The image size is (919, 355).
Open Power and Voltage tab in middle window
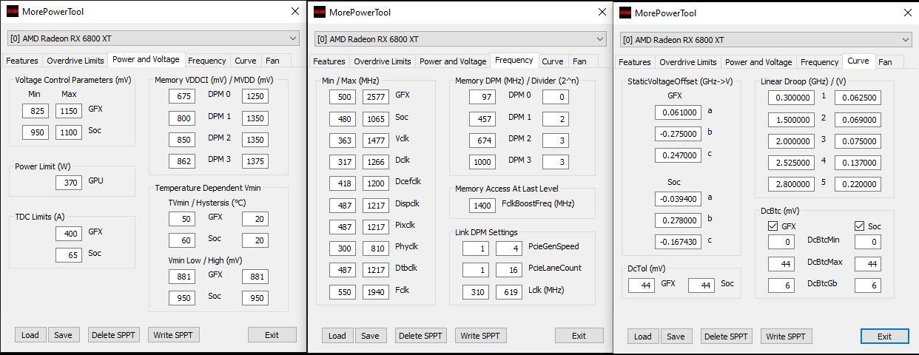[453, 61]
